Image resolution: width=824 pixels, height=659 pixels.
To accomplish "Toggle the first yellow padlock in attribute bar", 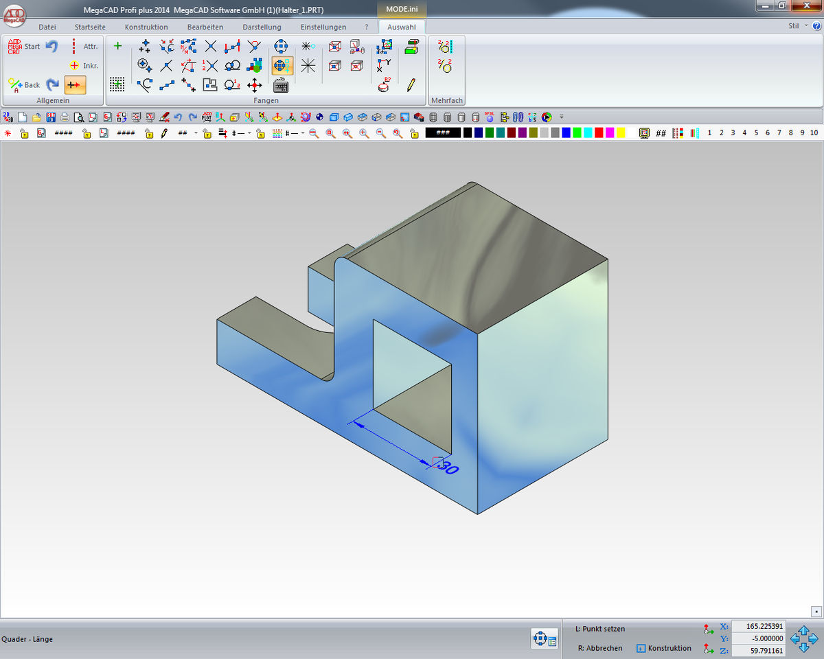I will pos(24,133).
